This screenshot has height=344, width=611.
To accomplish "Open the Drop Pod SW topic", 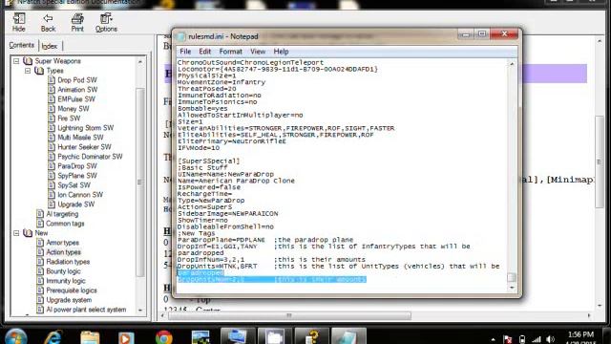I will tap(77, 80).
